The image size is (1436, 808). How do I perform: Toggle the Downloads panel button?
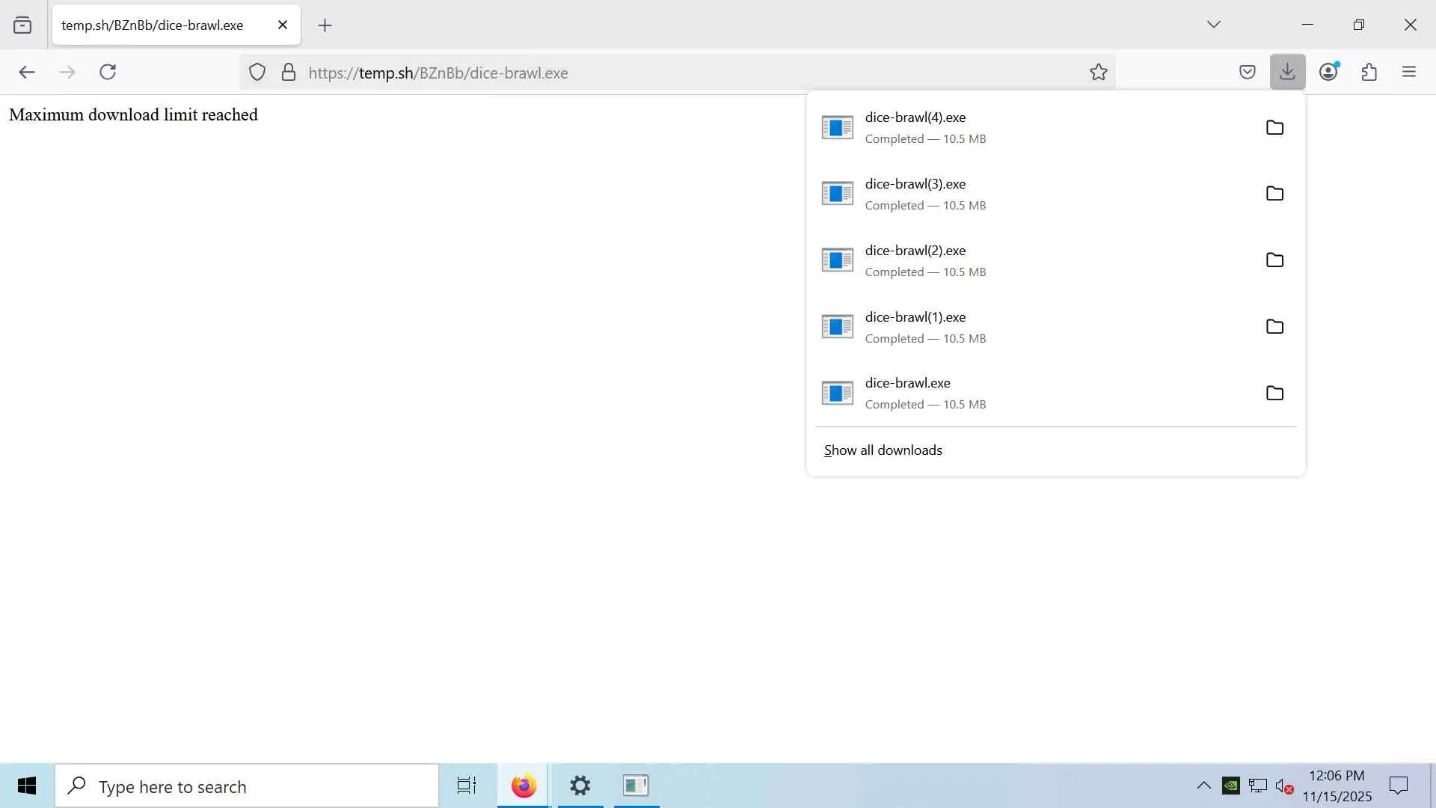click(1287, 72)
